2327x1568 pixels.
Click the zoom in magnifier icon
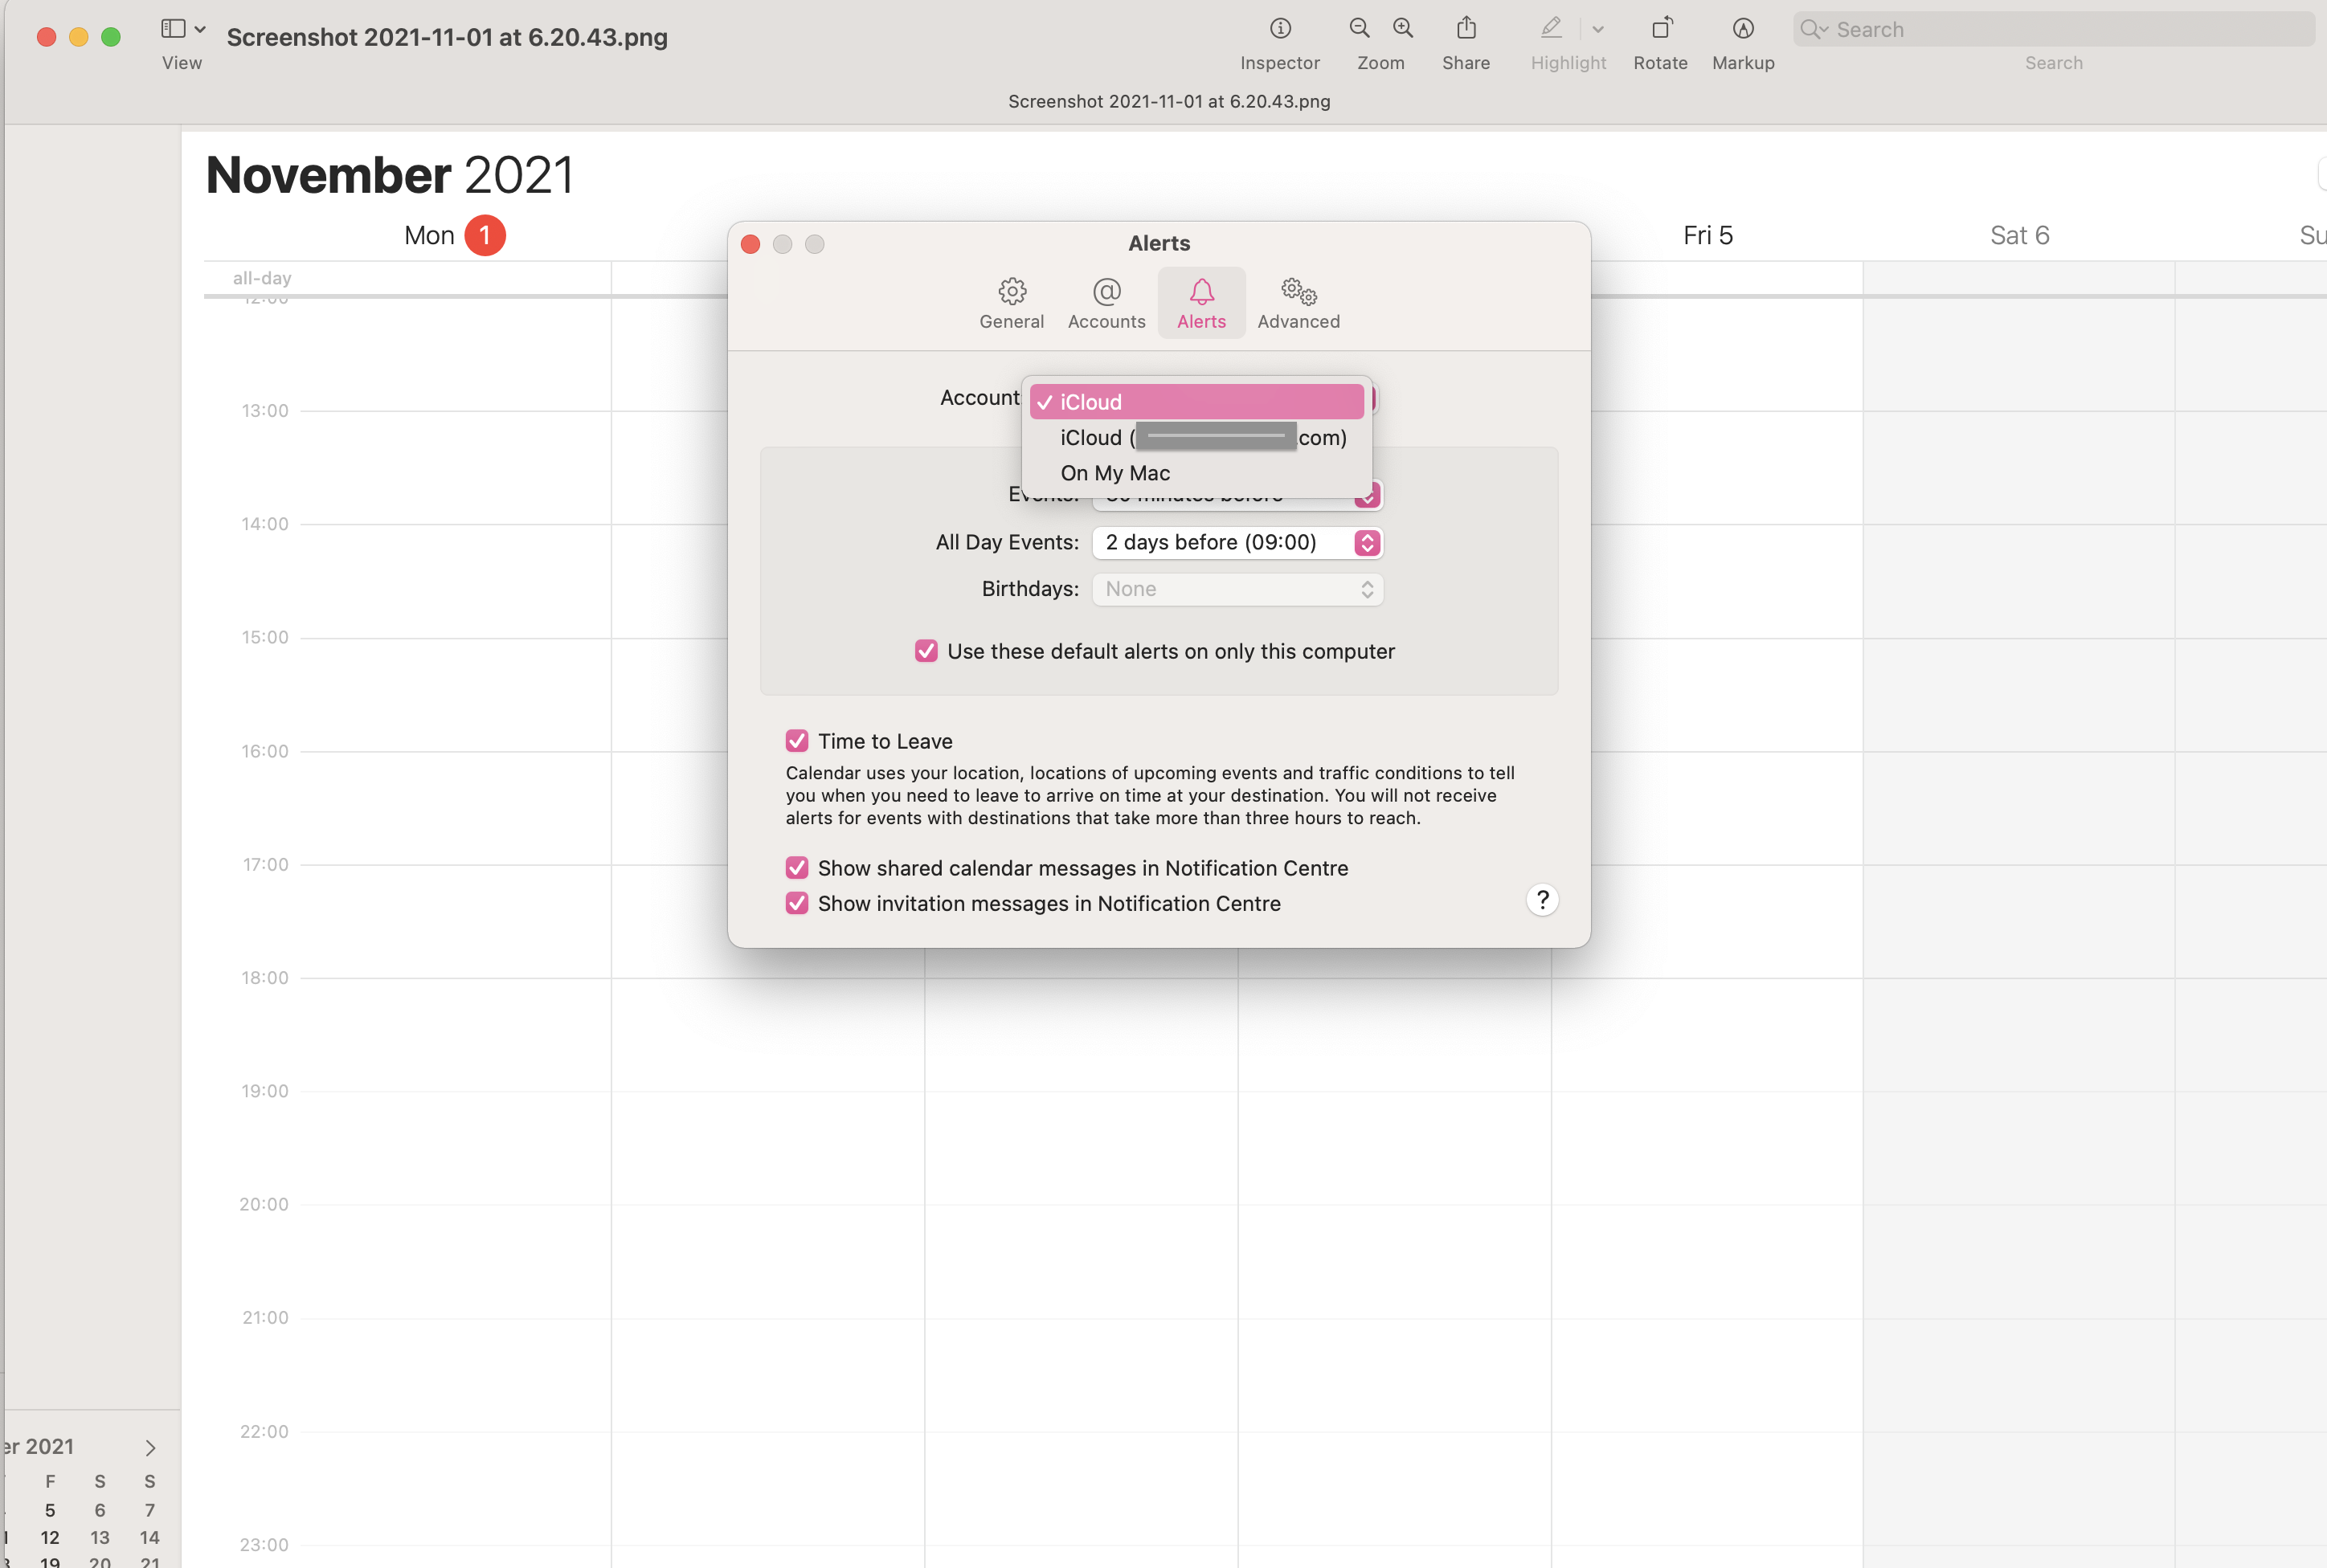[x=1403, y=29]
